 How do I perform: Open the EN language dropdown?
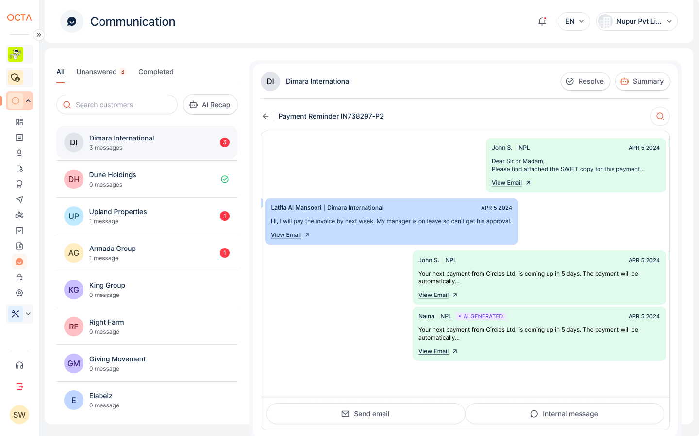pyautogui.click(x=574, y=21)
